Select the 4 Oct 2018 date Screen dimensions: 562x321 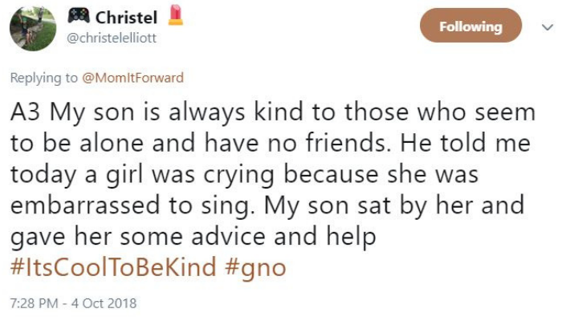[104, 303]
